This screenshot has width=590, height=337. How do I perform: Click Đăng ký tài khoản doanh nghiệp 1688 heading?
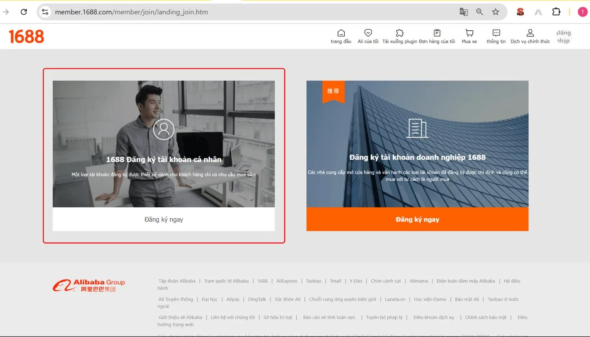point(417,157)
